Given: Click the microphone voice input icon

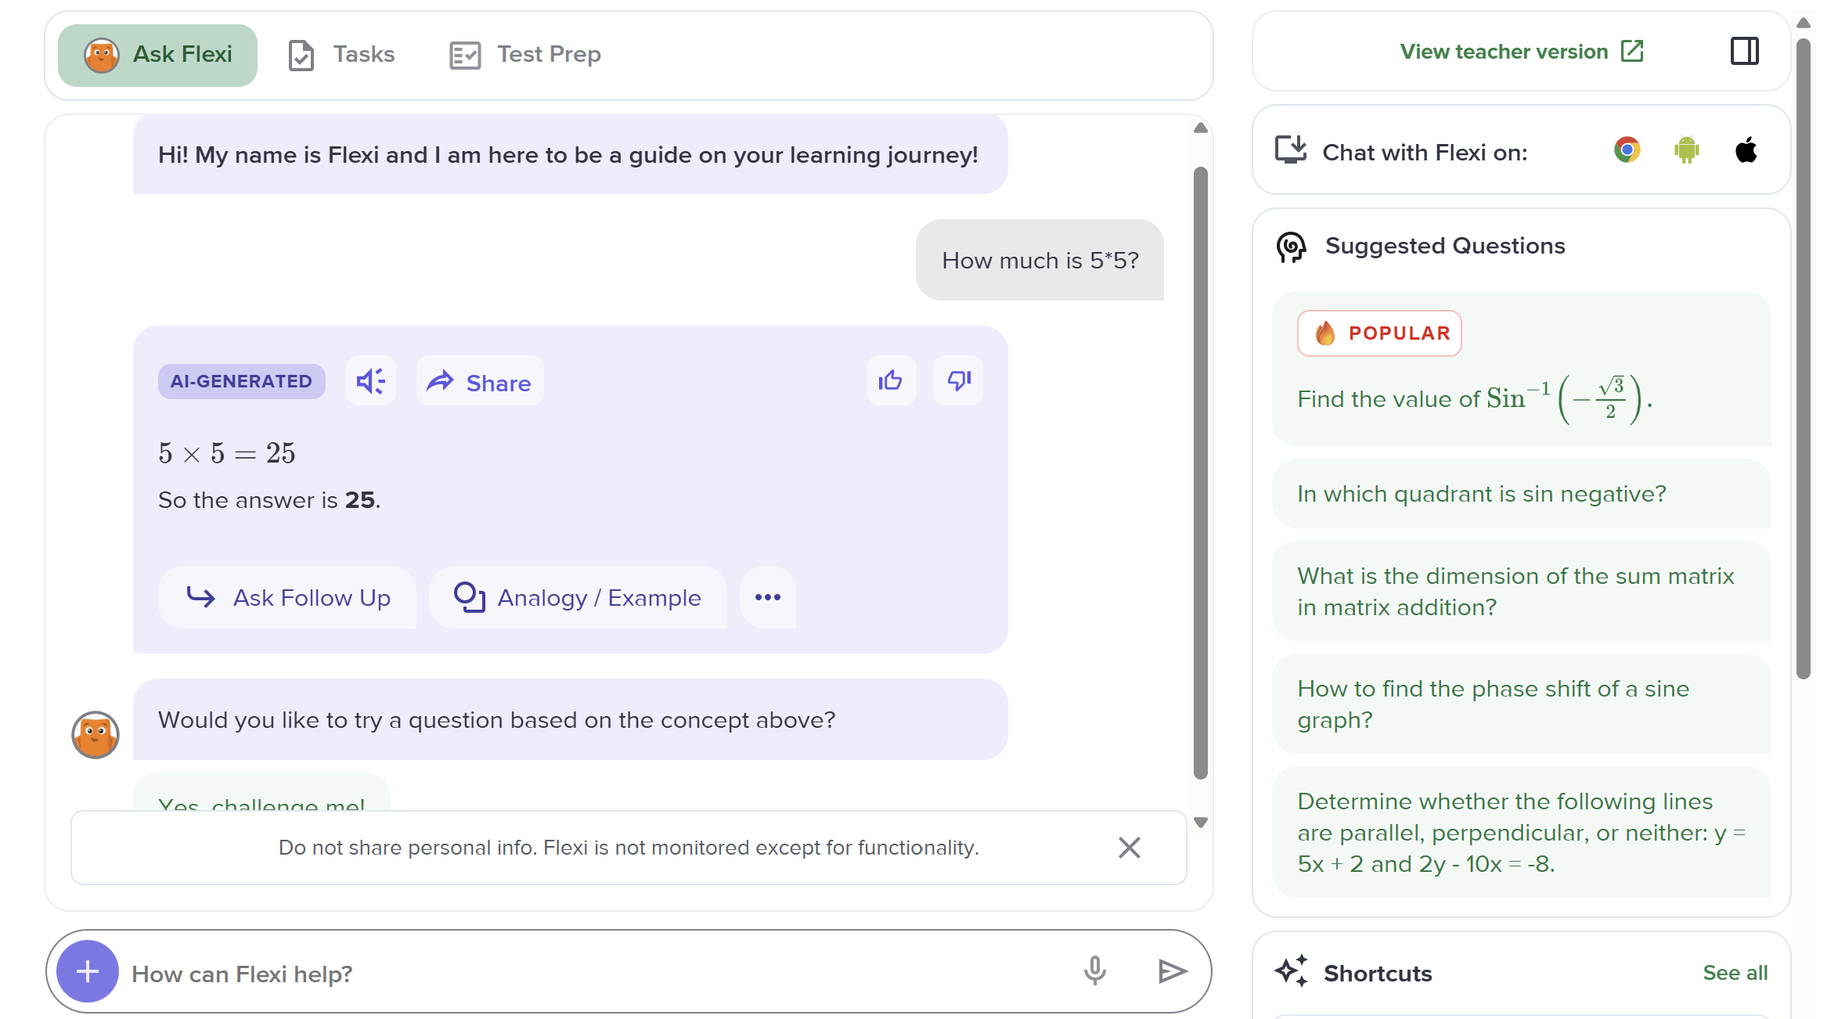Looking at the screenshot, I should coord(1095,971).
